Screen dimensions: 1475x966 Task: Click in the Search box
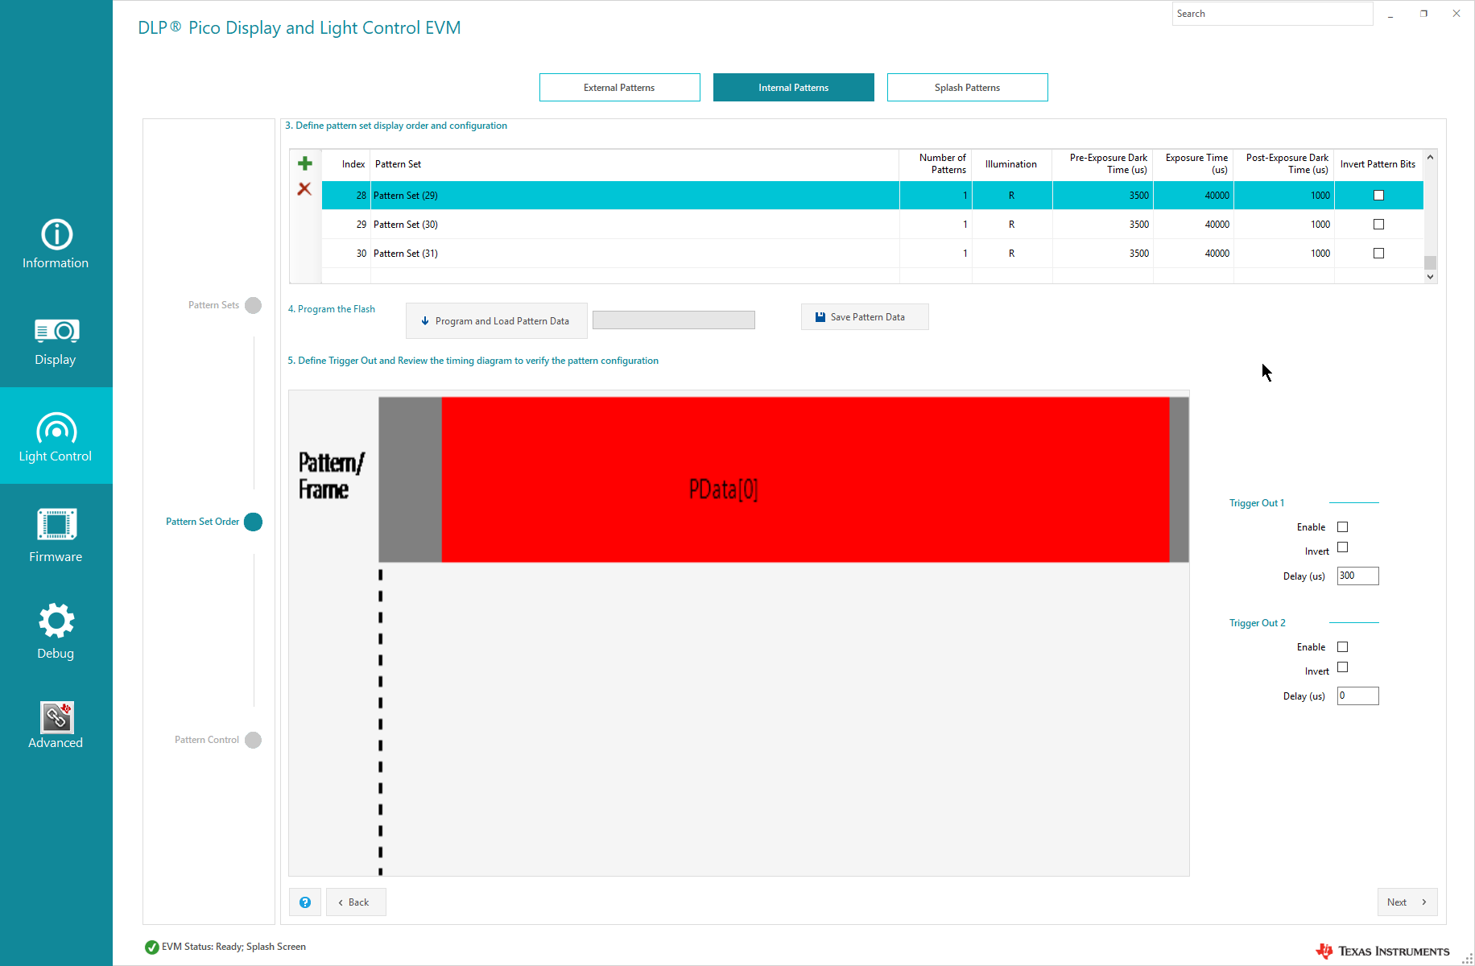coord(1272,14)
